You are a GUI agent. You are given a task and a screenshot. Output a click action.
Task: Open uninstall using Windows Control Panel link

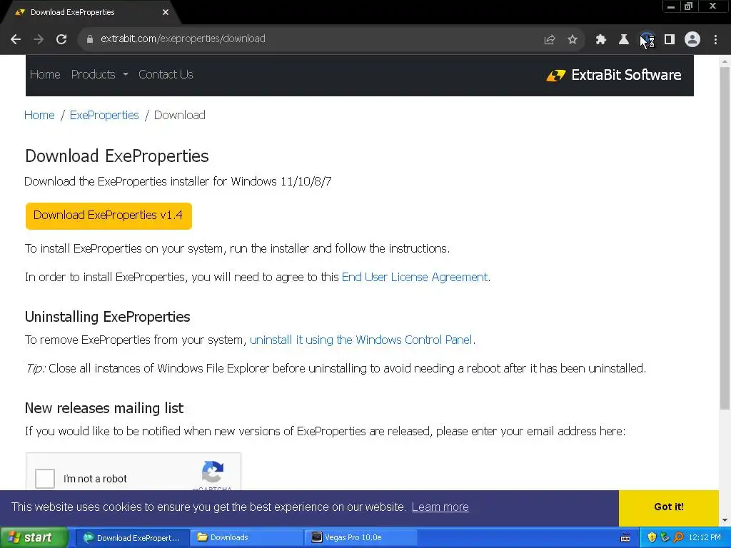tap(361, 340)
